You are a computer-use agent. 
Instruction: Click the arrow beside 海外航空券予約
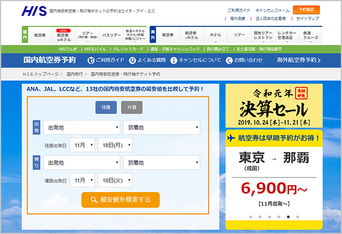point(320,60)
